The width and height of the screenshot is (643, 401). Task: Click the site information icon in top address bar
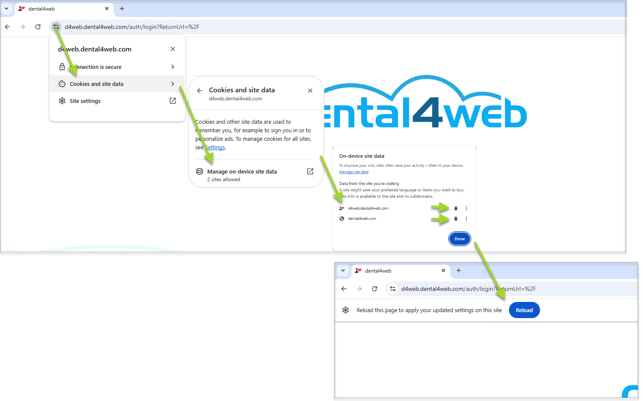coord(56,27)
